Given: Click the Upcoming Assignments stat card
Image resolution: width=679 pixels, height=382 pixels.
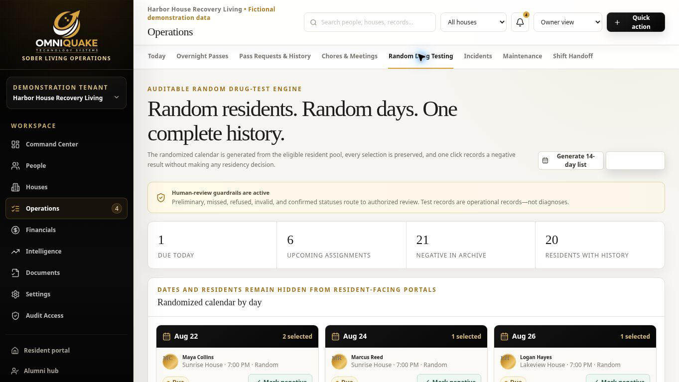Looking at the screenshot, I should point(341,246).
